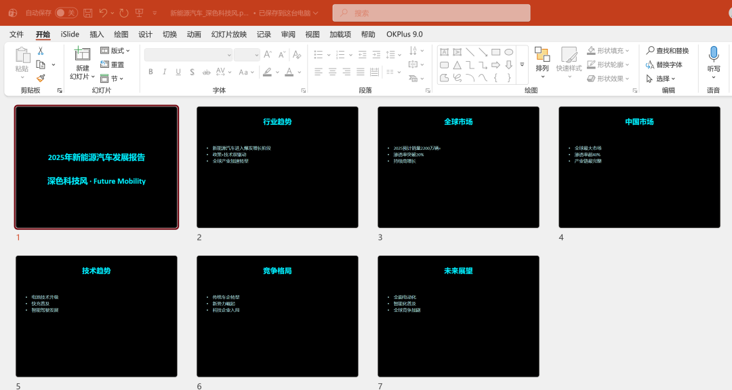Click the Cut scissors icon
The image size is (732, 390).
[41, 51]
